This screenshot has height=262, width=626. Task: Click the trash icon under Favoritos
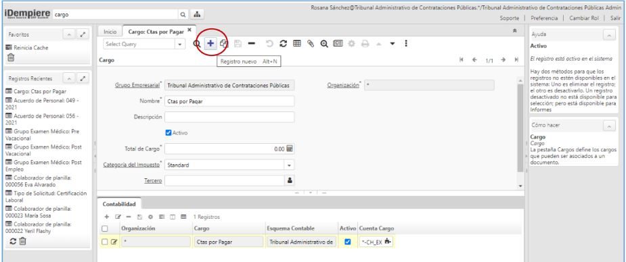point(11,58)
